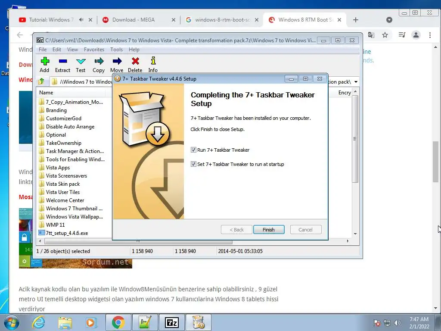
Task: Expand the 7-Zip address path dropdown
Action: pos(356,82)
